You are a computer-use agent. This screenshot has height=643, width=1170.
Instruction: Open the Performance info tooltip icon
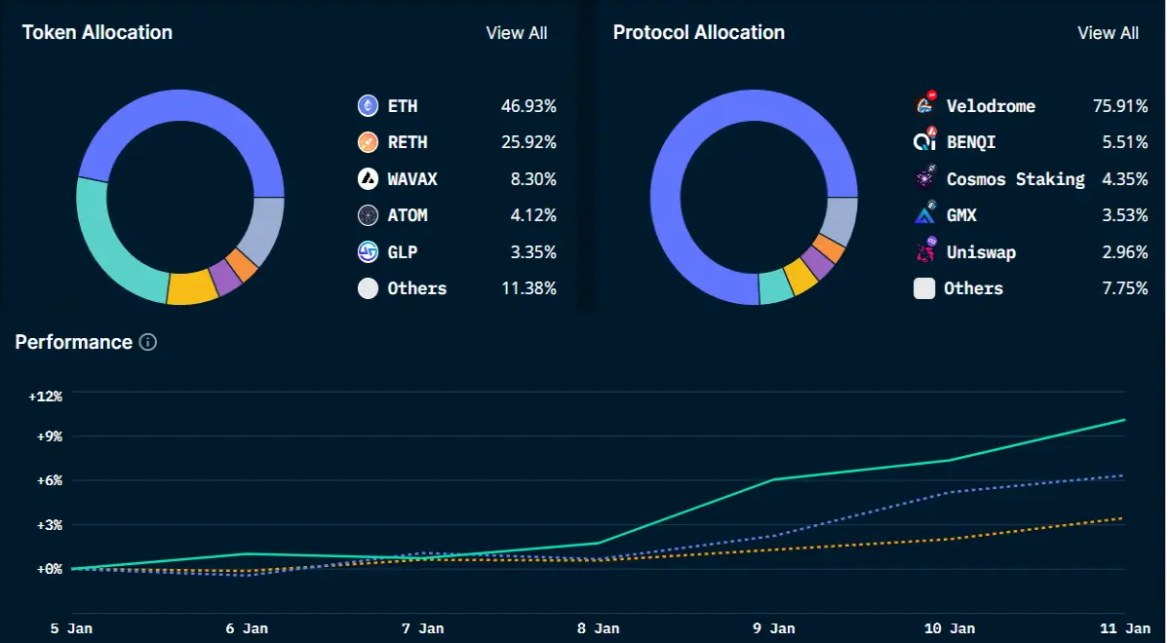pyautogui.click(x=148, y=342)
